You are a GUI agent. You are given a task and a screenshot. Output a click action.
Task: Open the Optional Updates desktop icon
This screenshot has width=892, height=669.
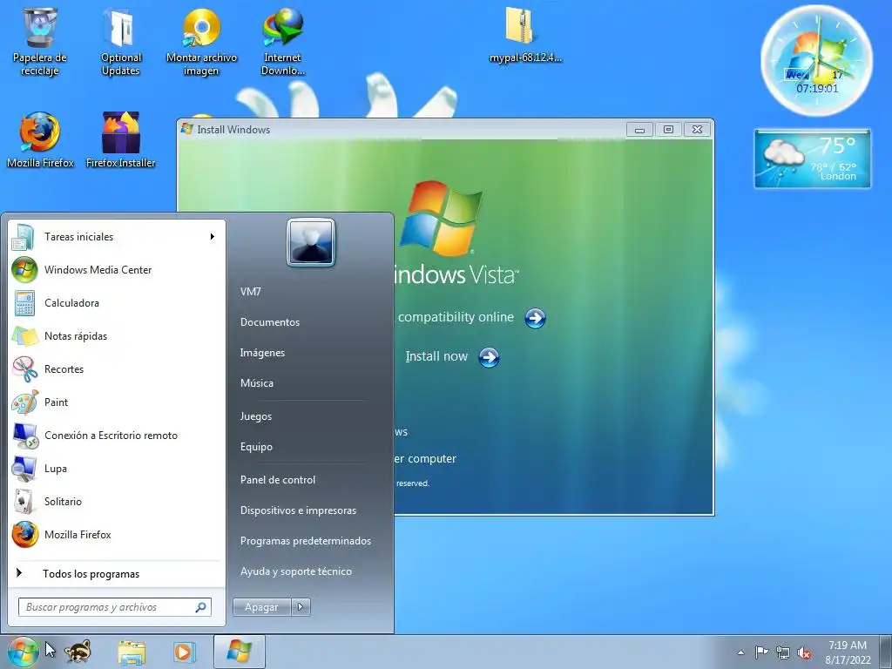pyautogui.click(x=120, y=40)
